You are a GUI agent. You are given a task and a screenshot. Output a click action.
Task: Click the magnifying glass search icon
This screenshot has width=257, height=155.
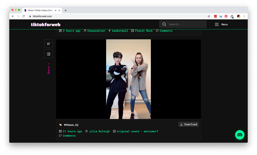click(164, 24)
